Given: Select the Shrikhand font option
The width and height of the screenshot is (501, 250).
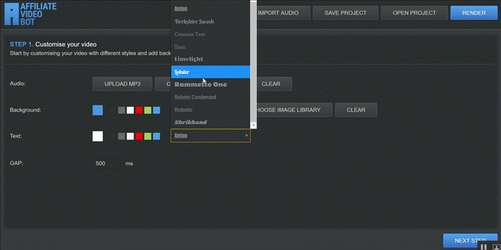Looking at the screenshot, I should pos(211,122).
